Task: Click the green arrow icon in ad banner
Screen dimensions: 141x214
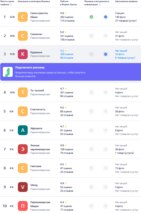Action: coord(8,72)
